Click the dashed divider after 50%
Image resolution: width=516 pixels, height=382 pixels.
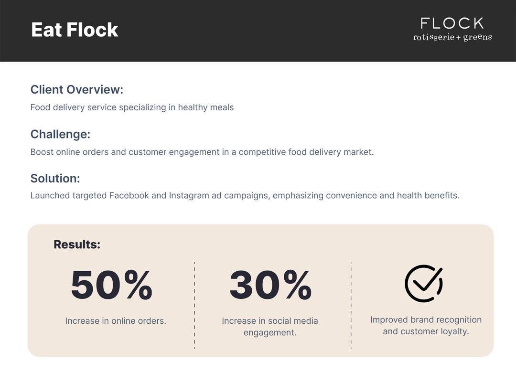pos(194,305)
